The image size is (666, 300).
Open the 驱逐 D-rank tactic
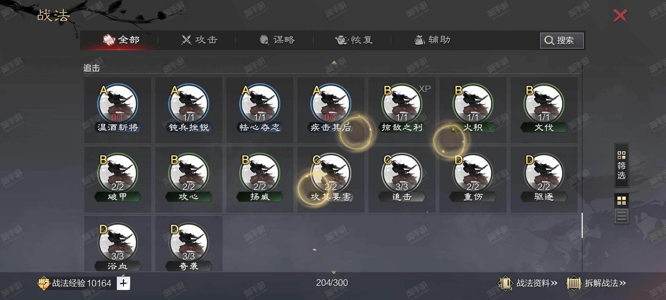pyautogui.click(x=544, y=172)
